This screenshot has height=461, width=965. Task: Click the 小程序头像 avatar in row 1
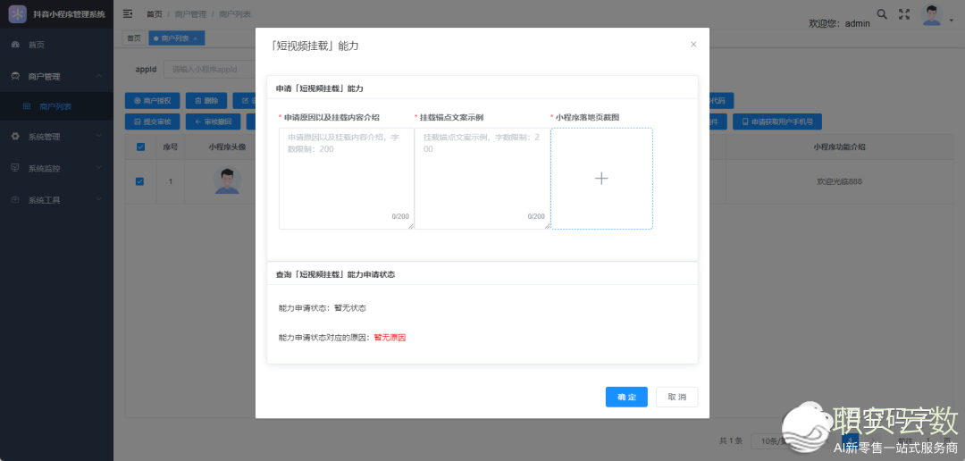coord(227,181)
